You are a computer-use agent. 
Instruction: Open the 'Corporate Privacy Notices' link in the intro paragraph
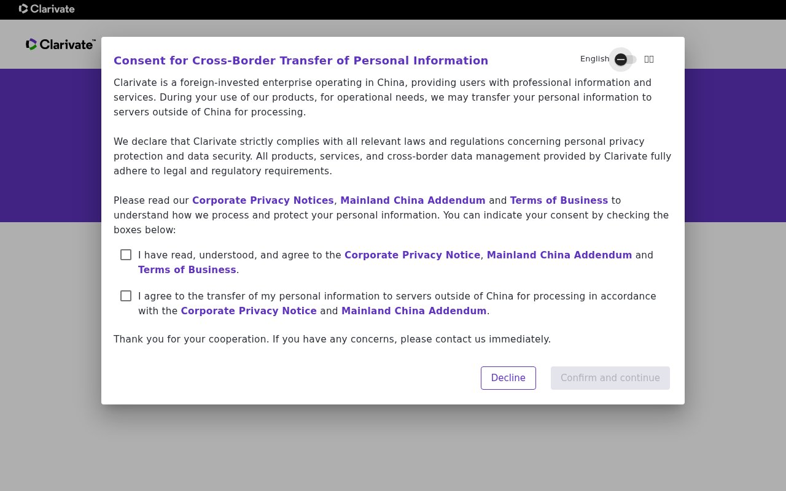263,201
